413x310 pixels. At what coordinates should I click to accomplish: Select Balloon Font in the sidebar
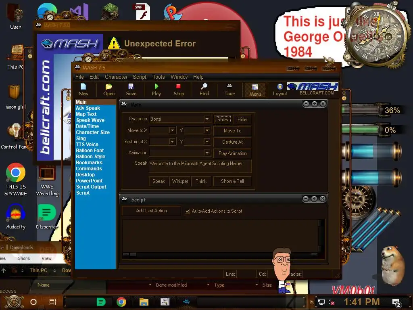pos(90,151)
